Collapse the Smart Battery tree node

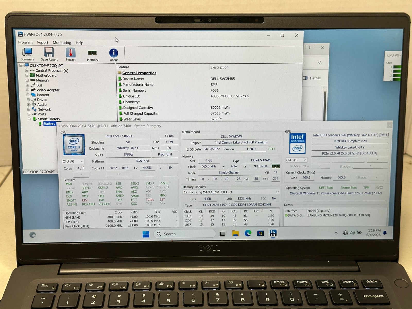tap(29, 119)
